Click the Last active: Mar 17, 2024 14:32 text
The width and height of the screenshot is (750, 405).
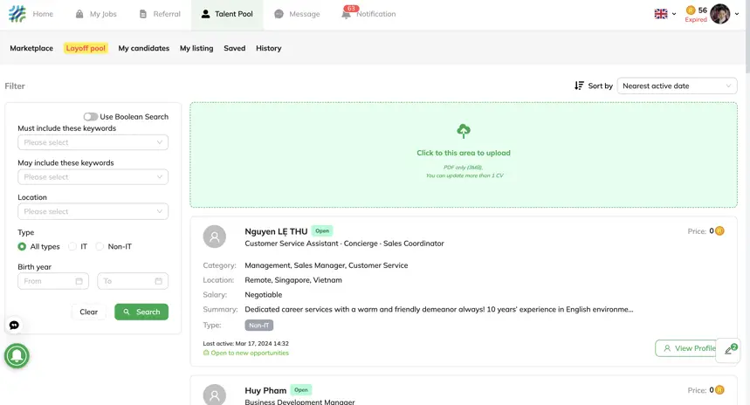pyautogui.click(x=246, y=343)
